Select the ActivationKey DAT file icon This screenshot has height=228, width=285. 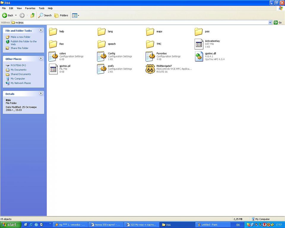[199, 44]
